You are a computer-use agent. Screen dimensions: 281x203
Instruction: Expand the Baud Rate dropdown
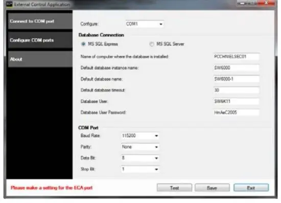[140, 136]
